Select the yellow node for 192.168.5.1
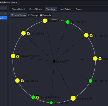This screenshot has height=106, width=108. pos(23,33)
